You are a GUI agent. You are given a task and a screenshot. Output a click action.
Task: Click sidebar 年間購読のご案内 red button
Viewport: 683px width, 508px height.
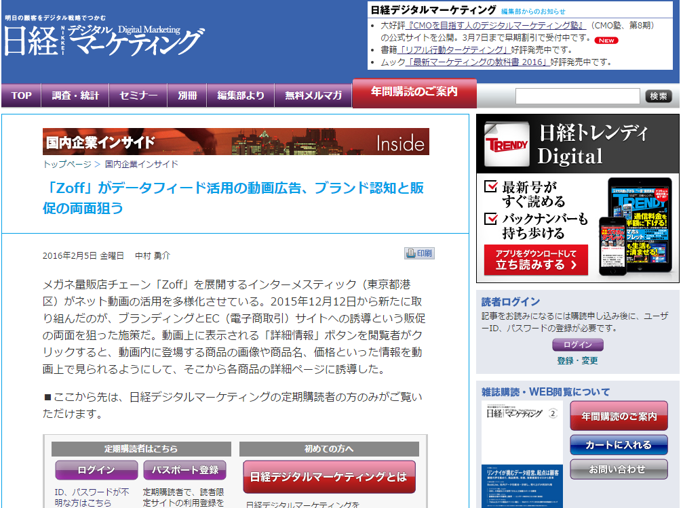[x=619, y=416]
